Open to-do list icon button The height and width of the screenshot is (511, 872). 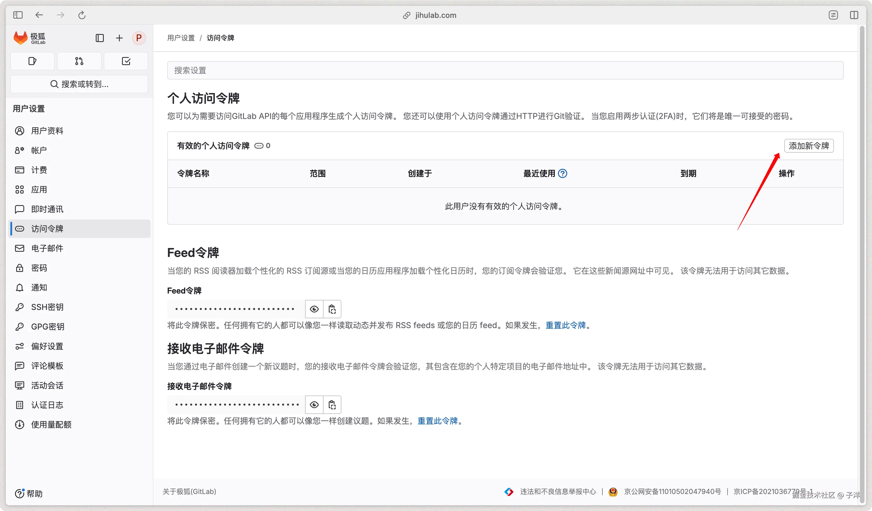126,61
